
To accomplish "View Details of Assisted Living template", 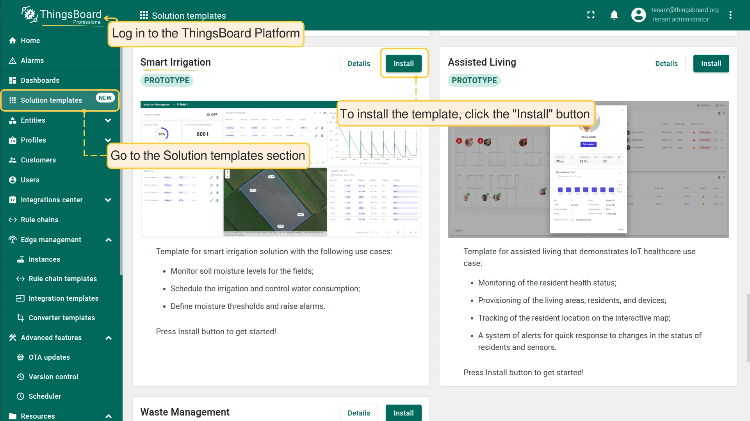I will coord(666,64).
